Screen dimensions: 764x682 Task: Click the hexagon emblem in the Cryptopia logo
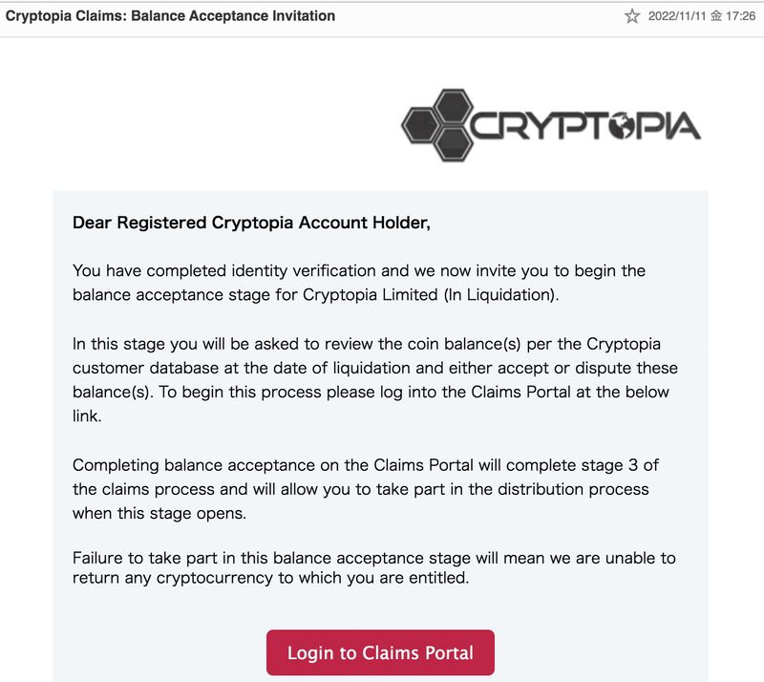pos(438,124)
